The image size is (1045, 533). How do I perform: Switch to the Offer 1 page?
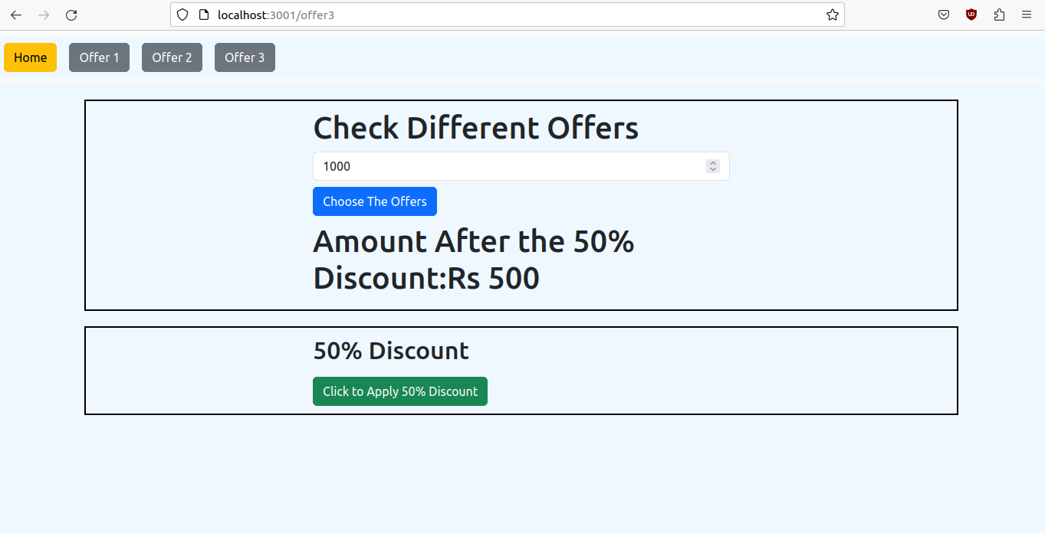coord(99,57)
